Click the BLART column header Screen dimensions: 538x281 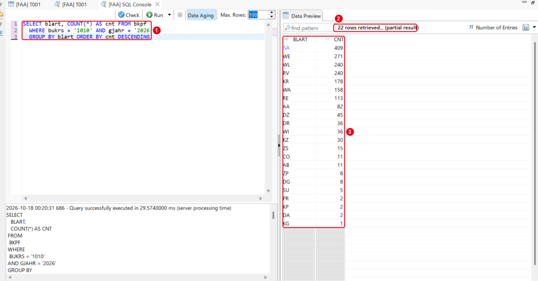point(299,39)
